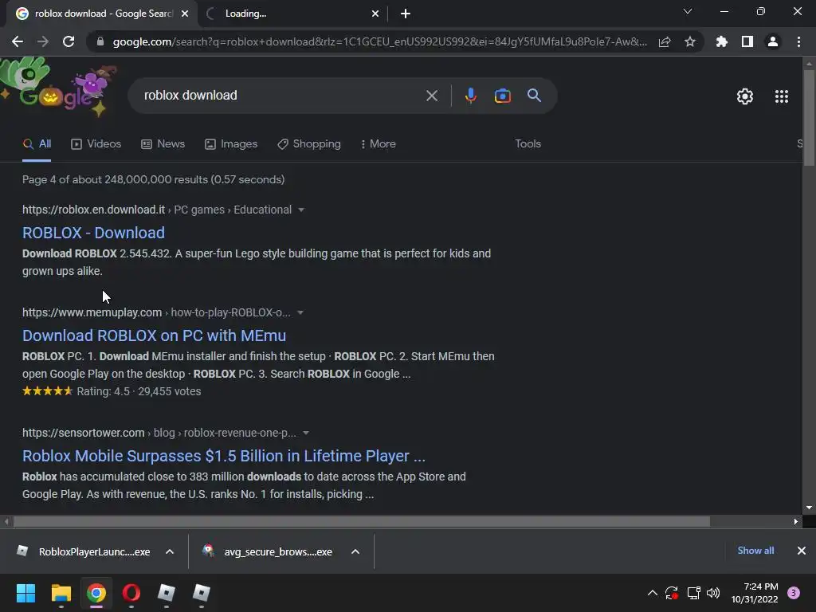Search by image with the camera icon
The height and width of the screenshot is (612, 816).
(502, 96)
